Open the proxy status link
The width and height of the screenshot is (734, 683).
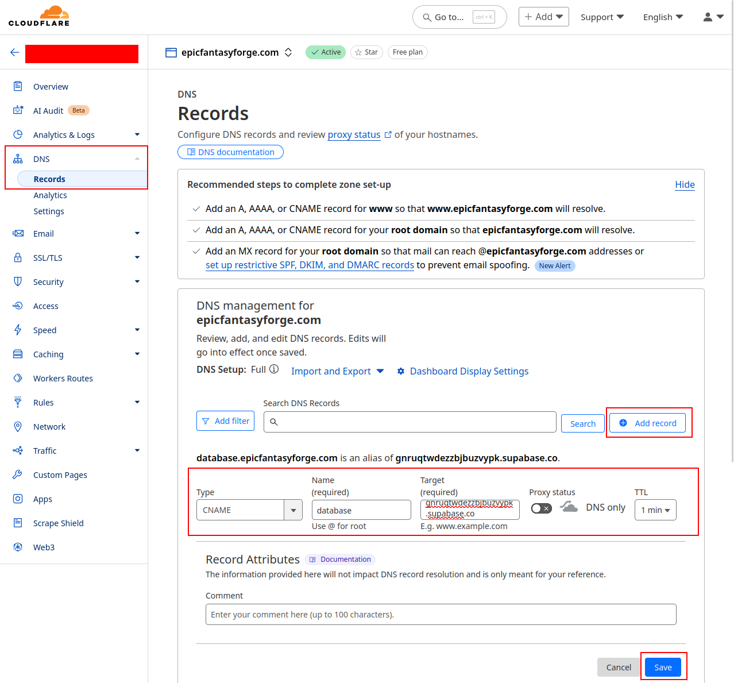[x=354, y=134]
